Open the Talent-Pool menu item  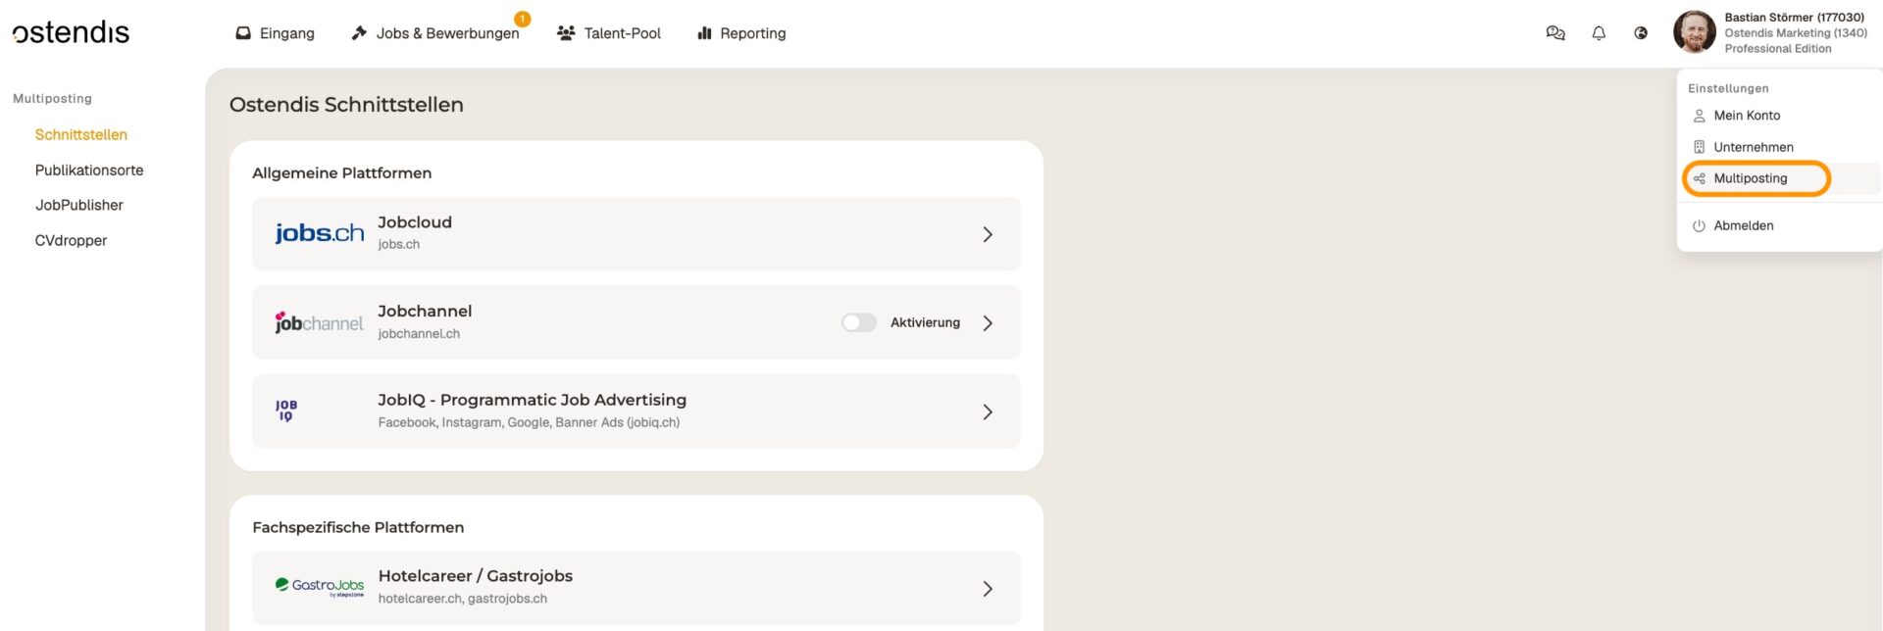pos(609,33)
